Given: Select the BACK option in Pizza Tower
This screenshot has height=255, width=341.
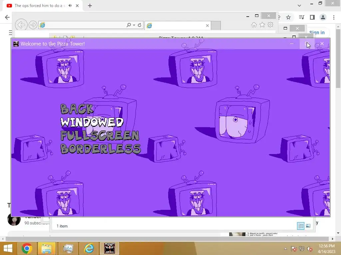Looking at the screenshot, I should [x=77, y=109].
